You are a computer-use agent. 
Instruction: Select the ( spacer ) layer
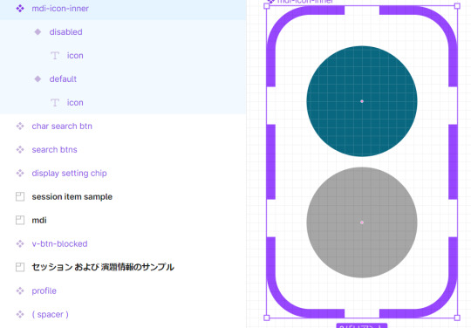[123, 315]
